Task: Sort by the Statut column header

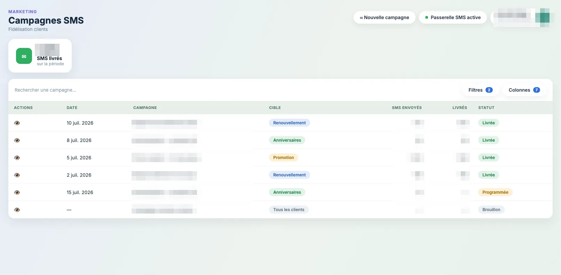Action: 486,108
